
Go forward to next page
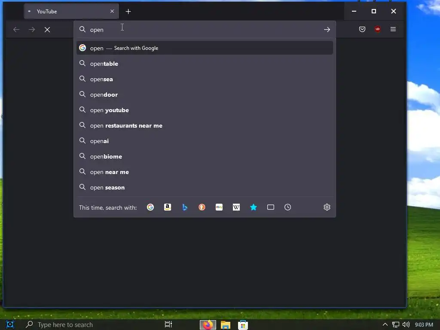[32, 30]
